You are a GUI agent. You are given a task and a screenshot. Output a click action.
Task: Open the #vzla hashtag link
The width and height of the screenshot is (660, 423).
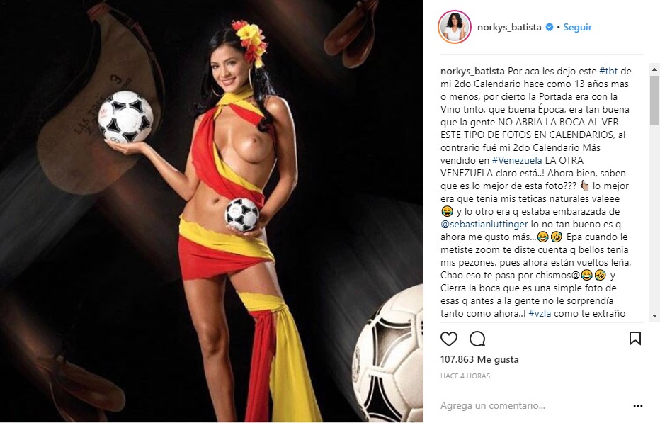540,313
